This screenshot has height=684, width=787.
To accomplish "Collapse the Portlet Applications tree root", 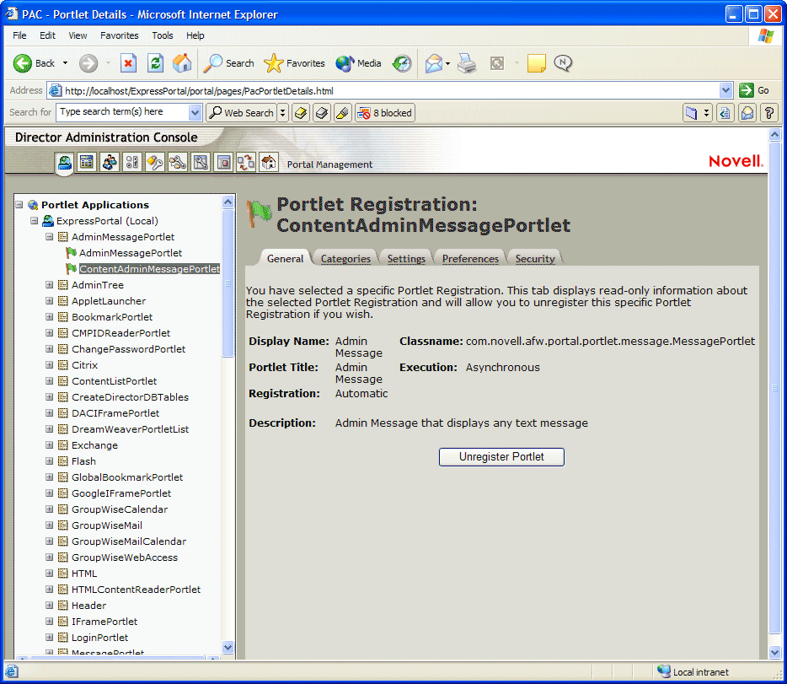I will pos(19,205).
